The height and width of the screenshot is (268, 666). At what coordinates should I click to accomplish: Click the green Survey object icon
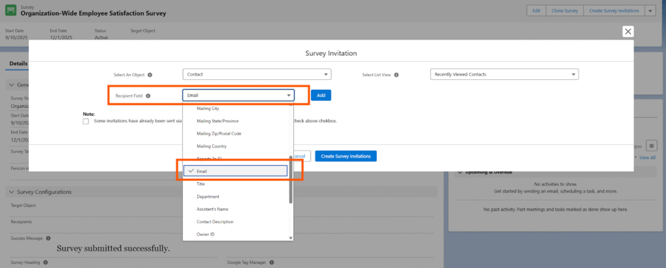(x=12, y=10)
